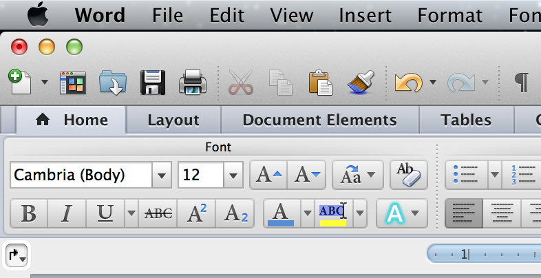Screen dimensions: 541x278
Task: Open the Word application menu
Action: click(x=100, y=16)
